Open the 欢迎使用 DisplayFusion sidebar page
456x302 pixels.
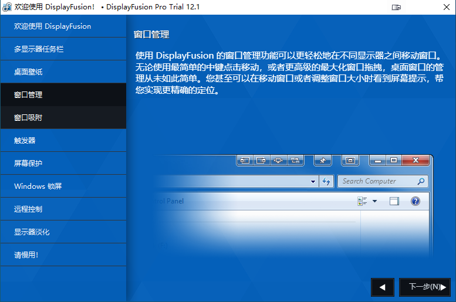point(63,26)
